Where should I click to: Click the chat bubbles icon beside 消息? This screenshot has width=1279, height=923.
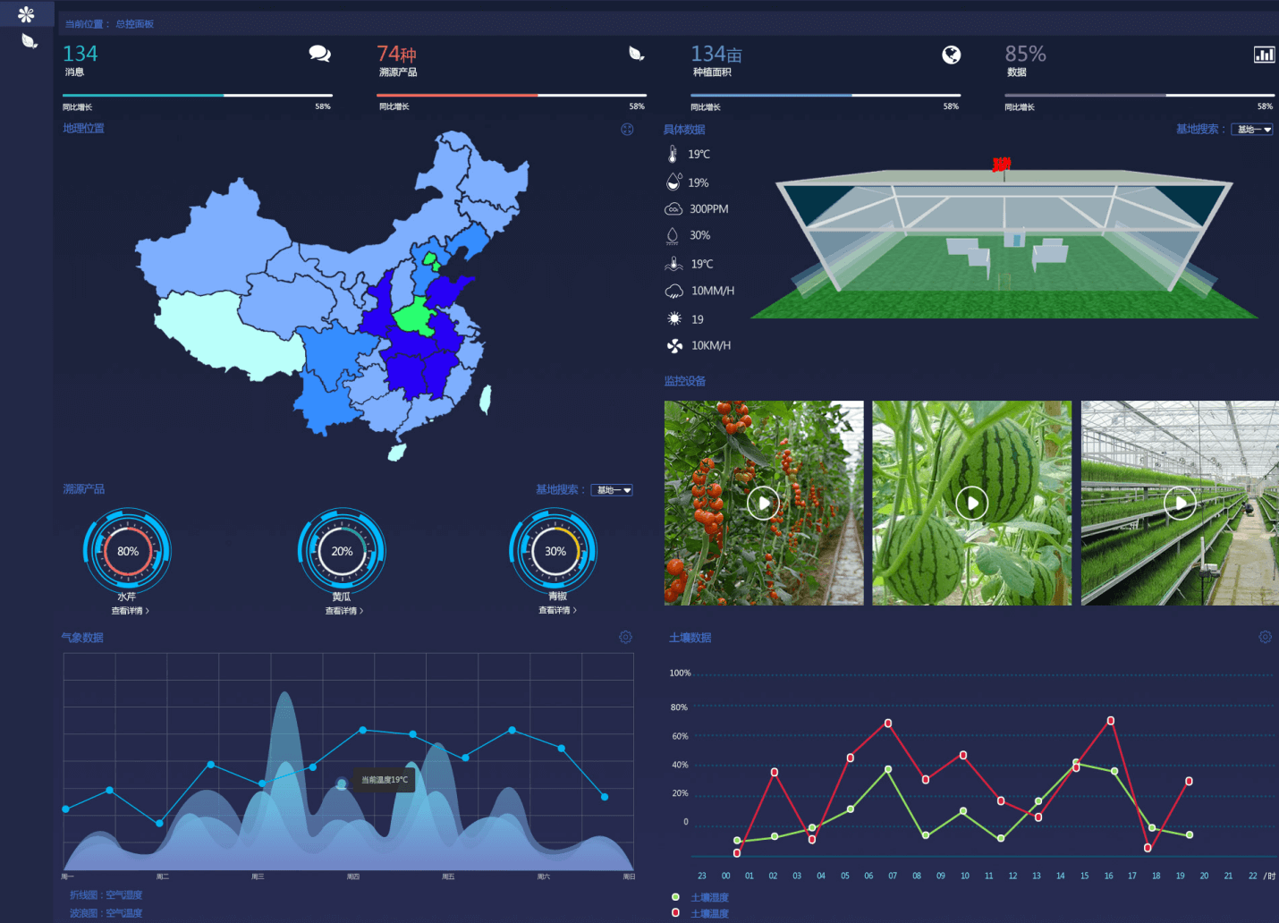tap(319, 54)
